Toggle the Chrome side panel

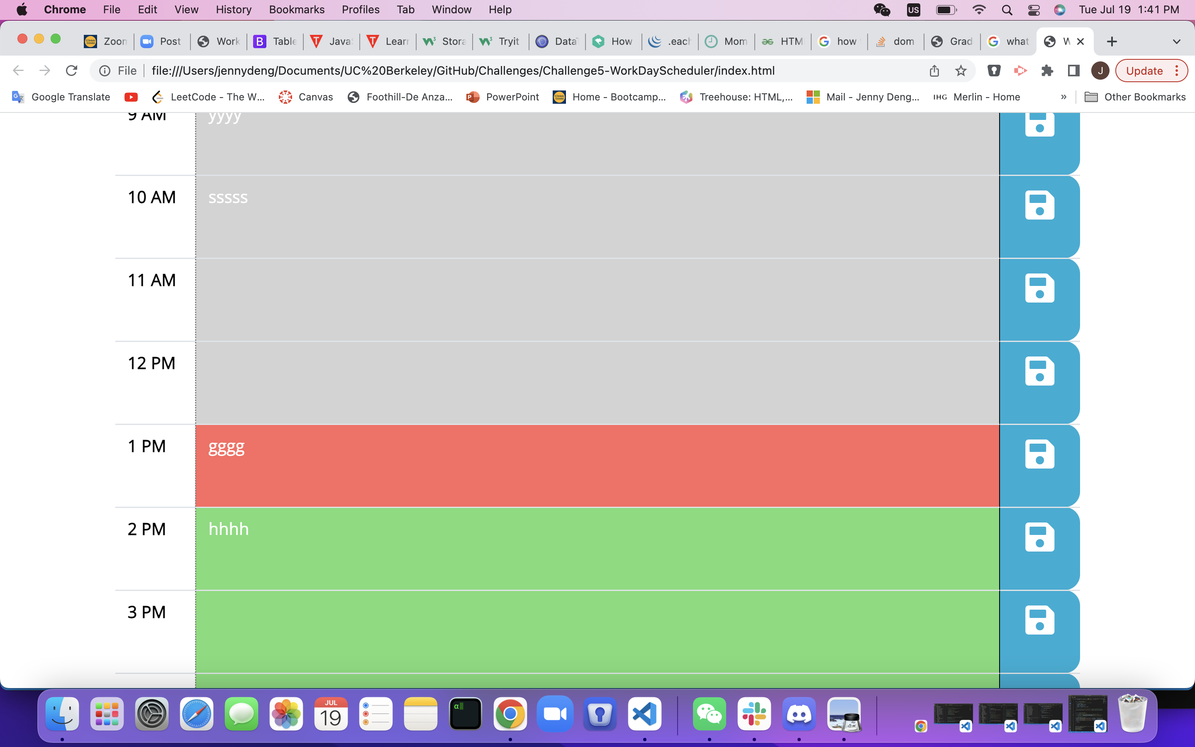coord(1073,71)
